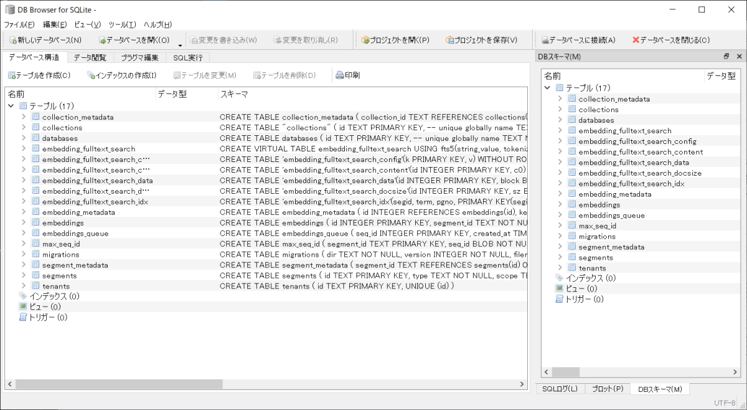Open ヘルプ(H) menu
The height and width of the screenshot is (410, 747).
pyautogui.click(x=157, y=24)
